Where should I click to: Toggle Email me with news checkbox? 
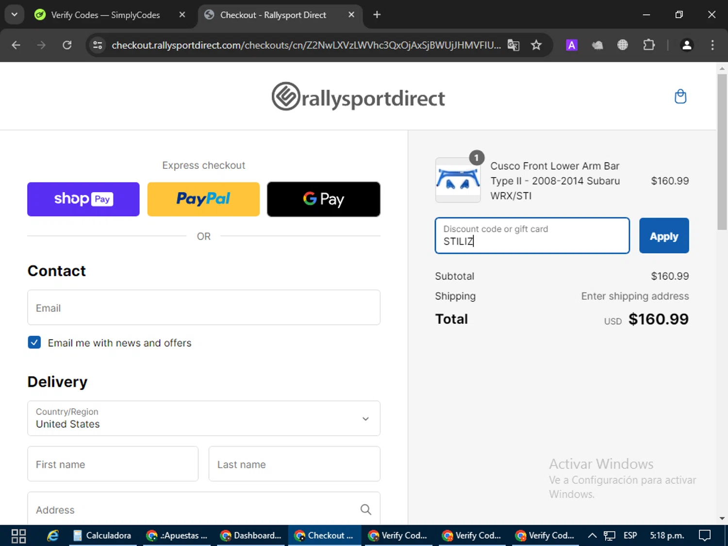pyautogui.click(x=34, y=342)
